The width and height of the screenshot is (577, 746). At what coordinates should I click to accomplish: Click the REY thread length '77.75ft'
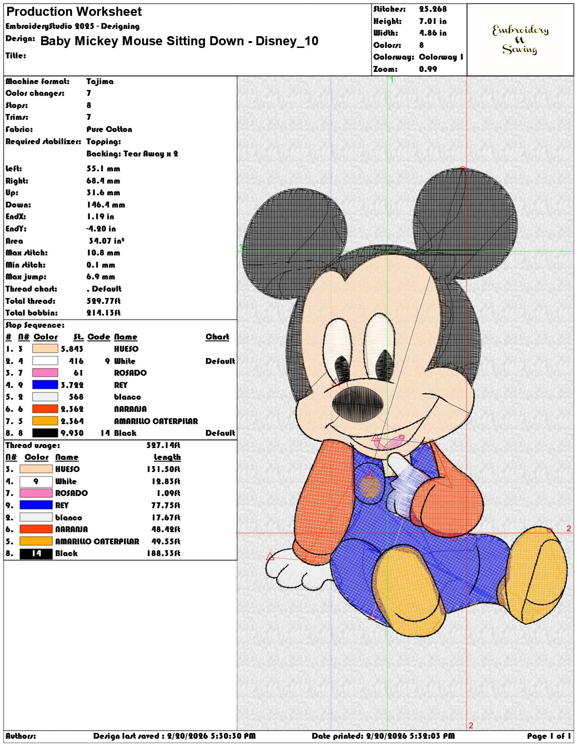coord(165,505)
